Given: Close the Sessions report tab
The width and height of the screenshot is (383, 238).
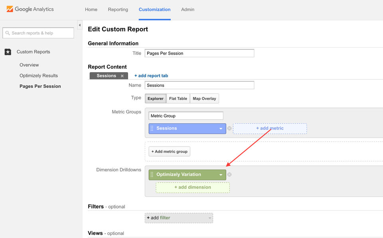Looking at the screenshot, I should [x=122, y=76].
